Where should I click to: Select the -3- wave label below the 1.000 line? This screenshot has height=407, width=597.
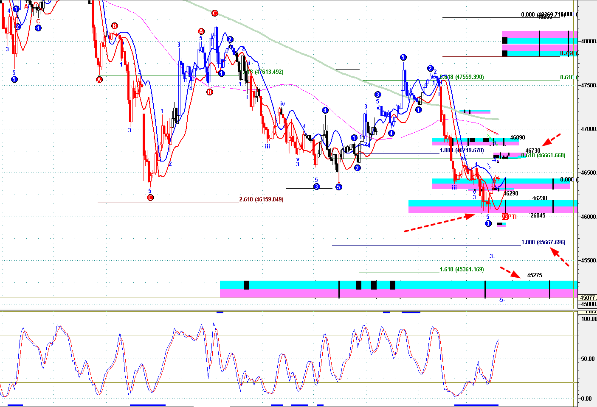tap(491, 256)
